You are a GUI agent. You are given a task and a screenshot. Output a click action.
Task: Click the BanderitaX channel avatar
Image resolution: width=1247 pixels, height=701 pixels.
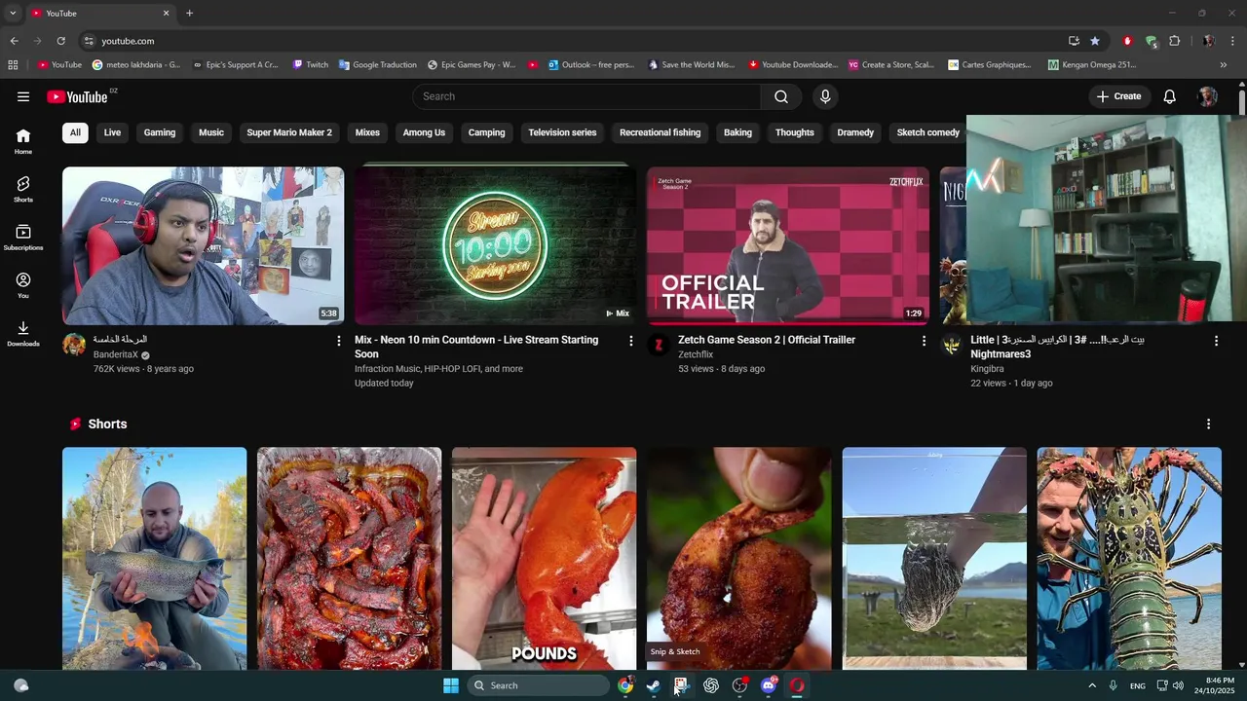pos(74,344)
